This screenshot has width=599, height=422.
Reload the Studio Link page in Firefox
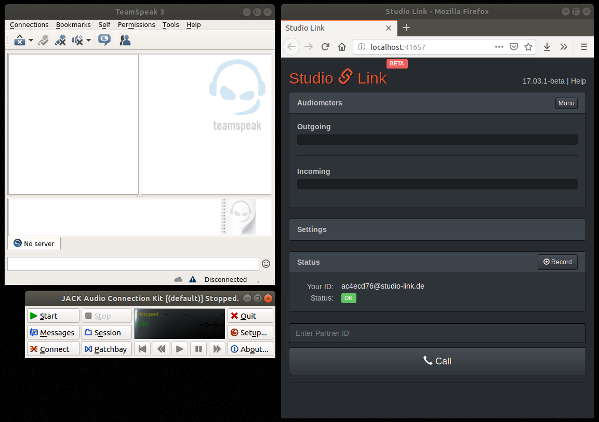click(325, 47)
